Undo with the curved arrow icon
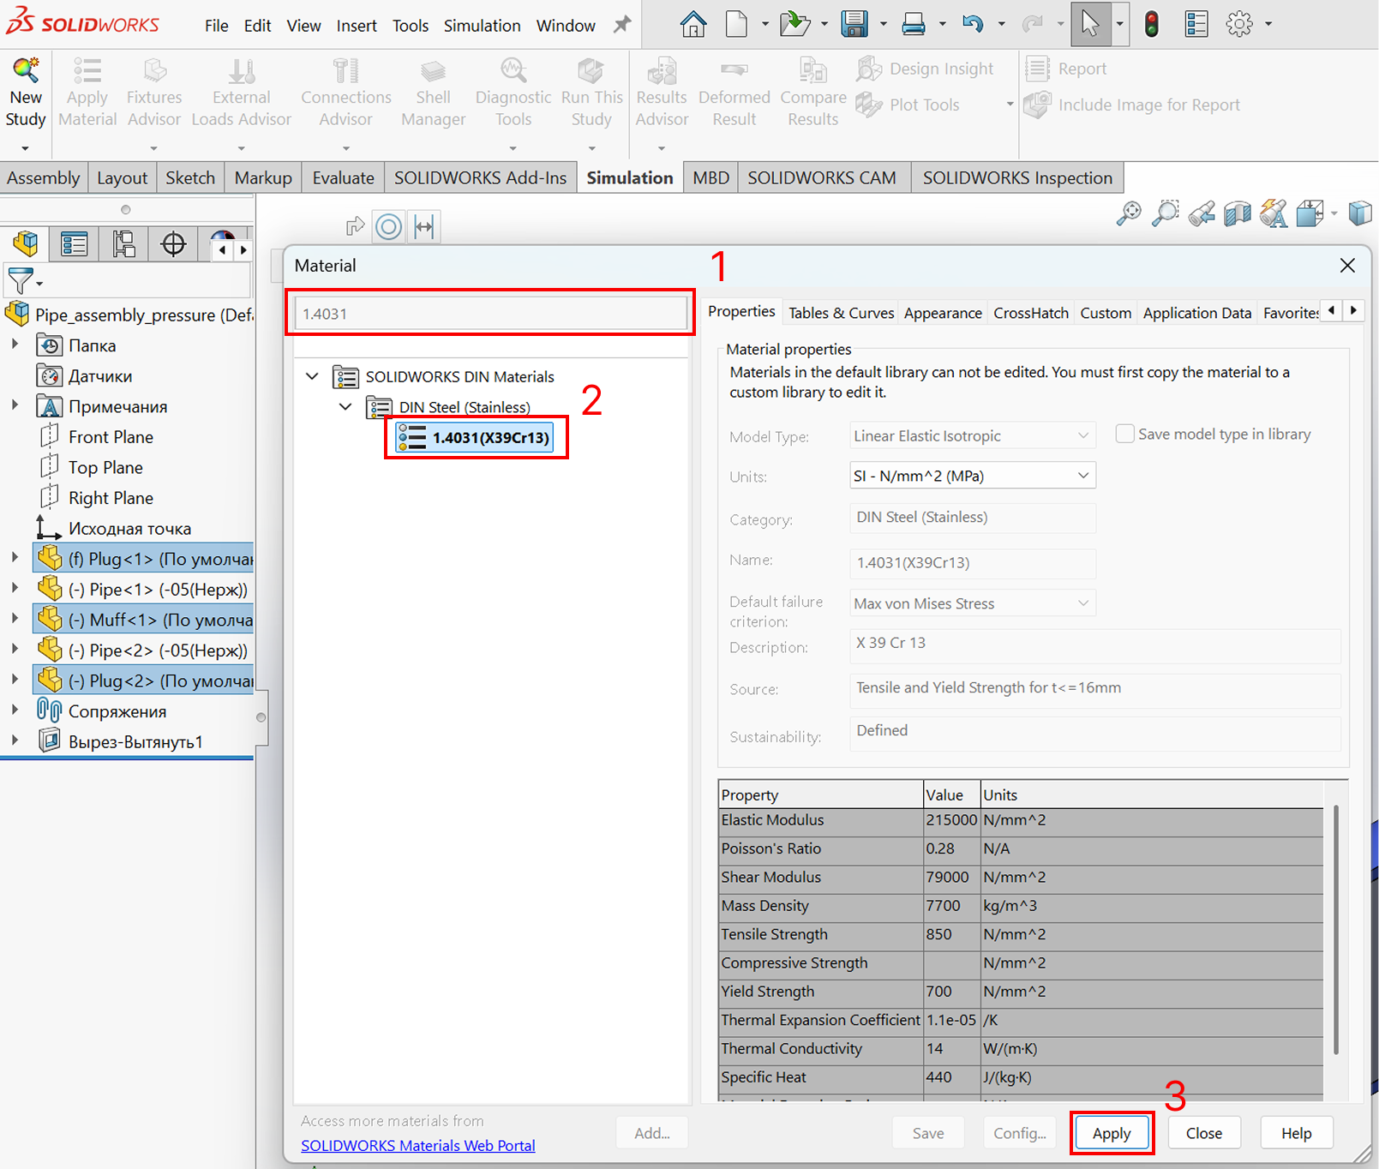1379x1169 pixels. click(x=972, y=24)
